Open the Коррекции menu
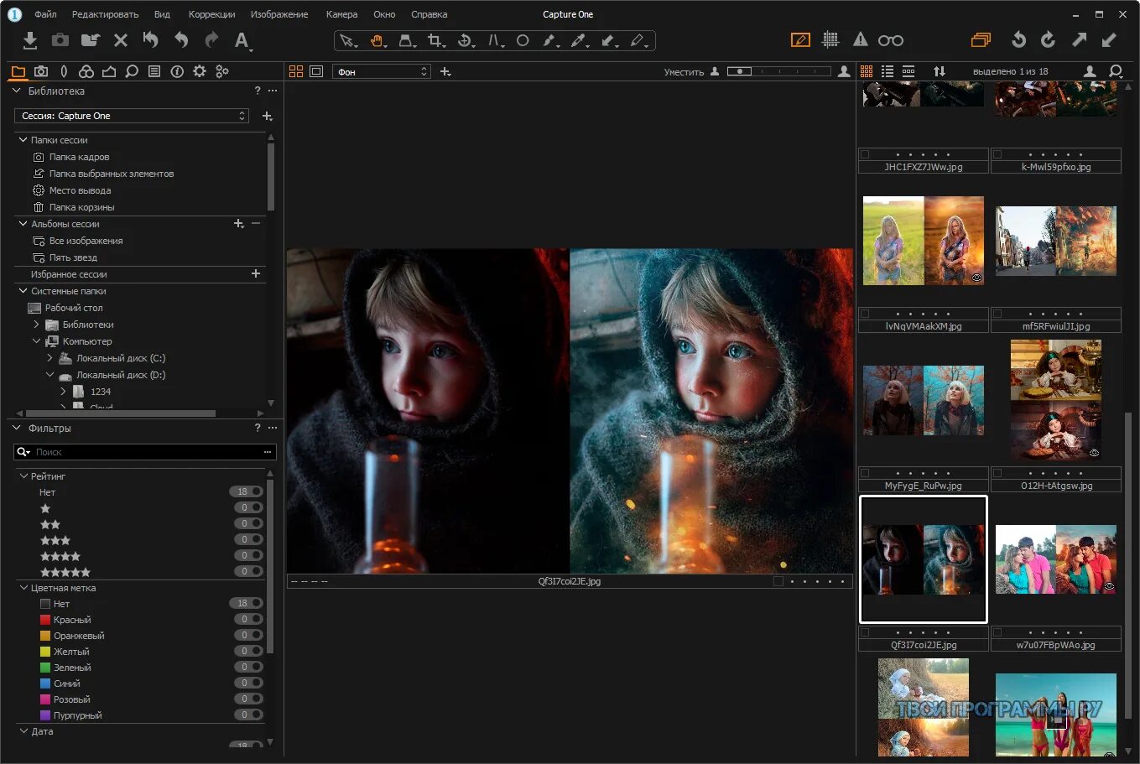The width and height of the screenshot is (1140, 764). click(x=211, y=14)
